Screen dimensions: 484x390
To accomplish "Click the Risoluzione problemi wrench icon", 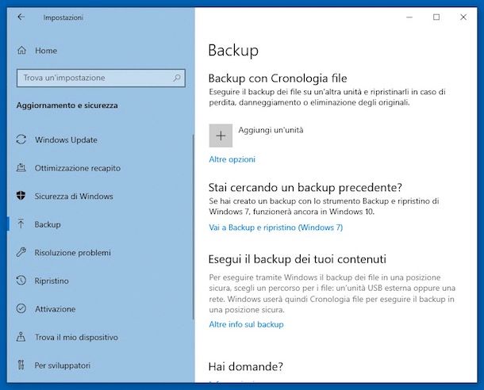I will [x=21, y=252].
